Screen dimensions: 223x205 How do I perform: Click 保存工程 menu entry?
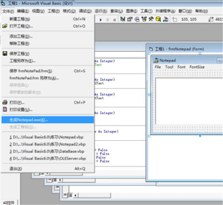pyautogui.click(x=19, y=54)
